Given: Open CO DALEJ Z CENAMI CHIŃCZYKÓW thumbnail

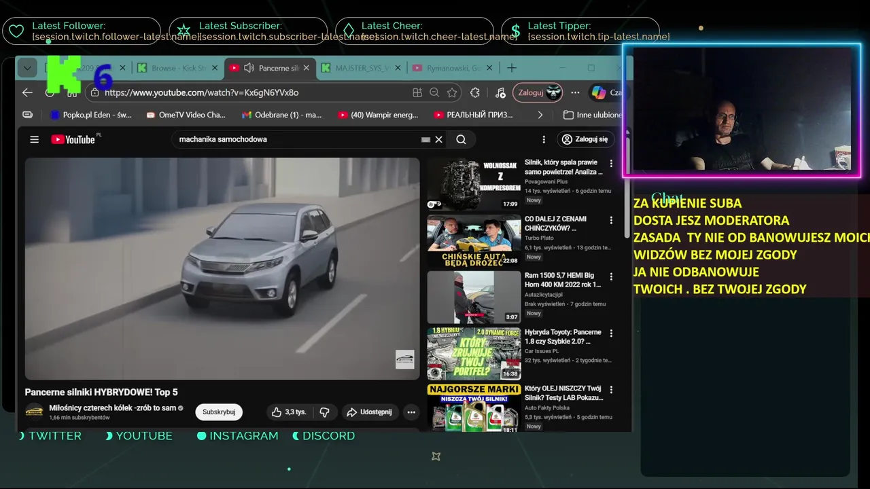Looking at the screenshot, I should tap(474, 240).
